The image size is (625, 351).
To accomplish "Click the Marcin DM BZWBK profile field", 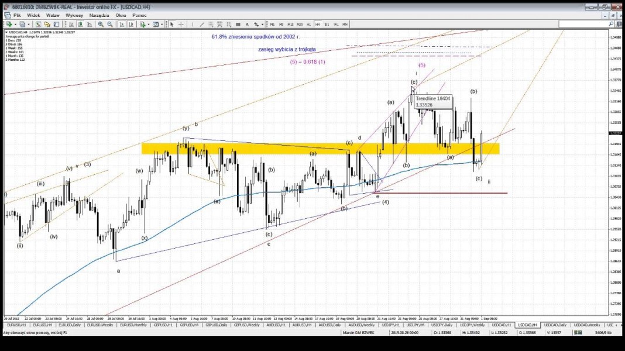I will [x=358, y=332].
